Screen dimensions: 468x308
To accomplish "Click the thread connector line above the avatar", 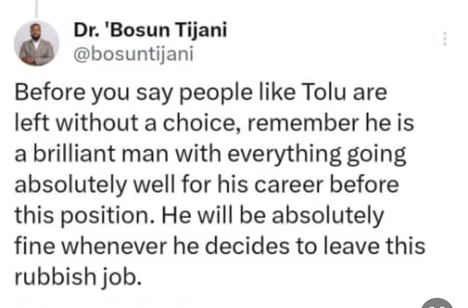I will coord(37,9).
